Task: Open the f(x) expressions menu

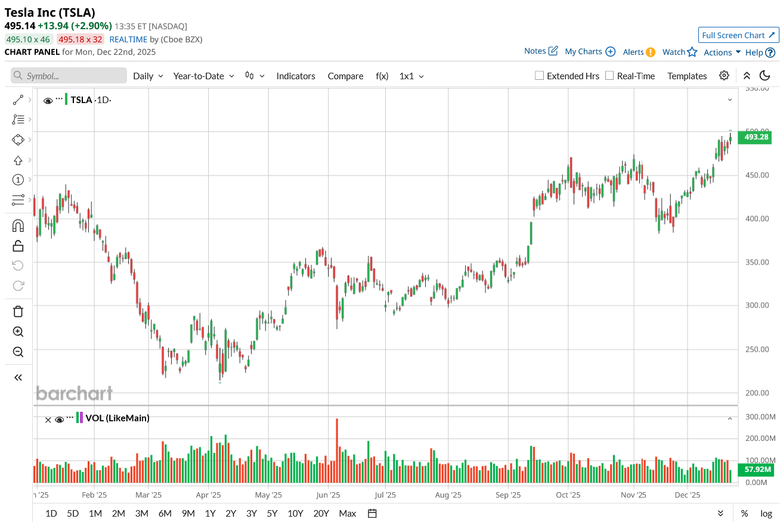Action: (382, 76)
